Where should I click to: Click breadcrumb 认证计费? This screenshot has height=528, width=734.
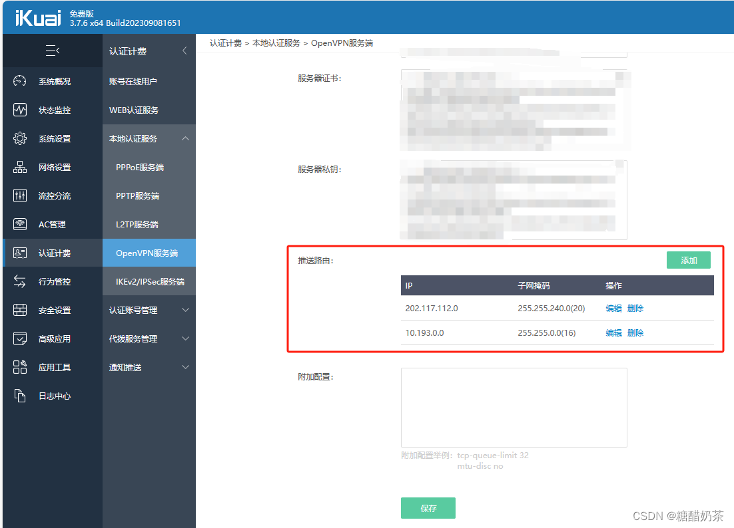(x=226, y=43)
